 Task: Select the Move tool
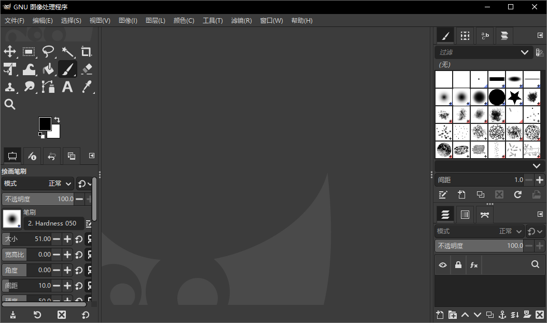pos(10,51)
